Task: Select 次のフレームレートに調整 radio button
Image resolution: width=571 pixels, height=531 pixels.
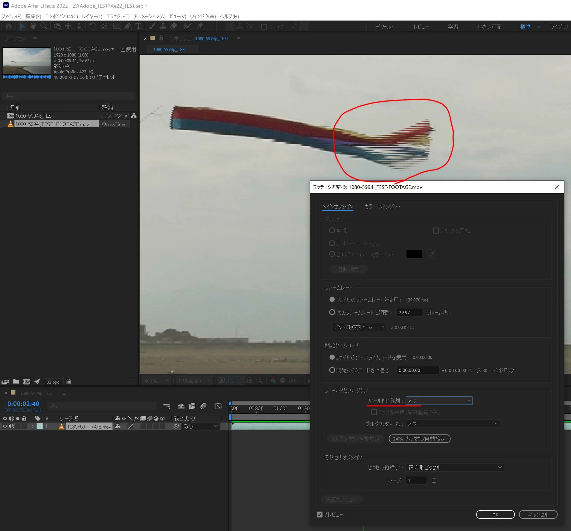Action: pyautogui.click(x=332, y=312)
